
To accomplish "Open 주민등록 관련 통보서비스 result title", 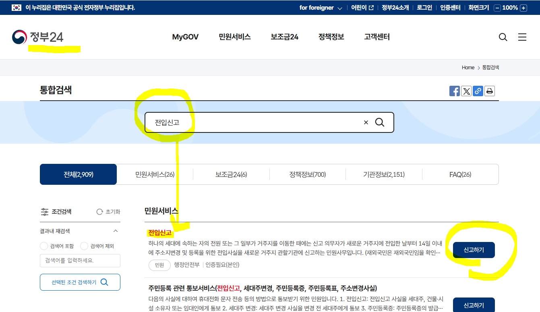I will (x=263, y=288).
